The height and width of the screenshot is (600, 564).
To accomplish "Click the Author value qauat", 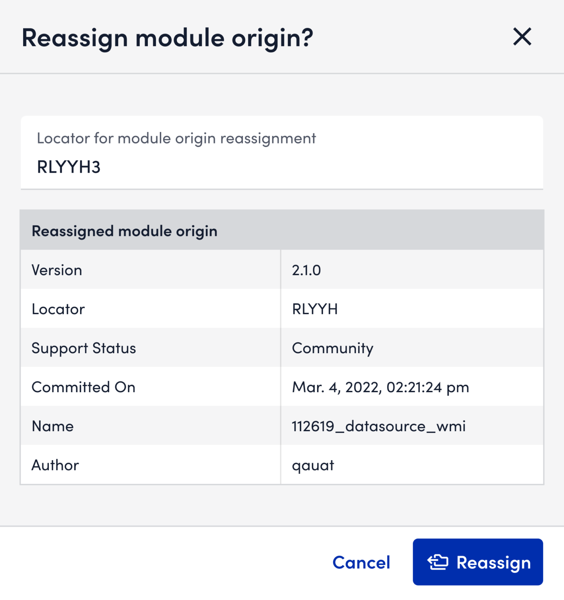I will click(x=313, y=465).
